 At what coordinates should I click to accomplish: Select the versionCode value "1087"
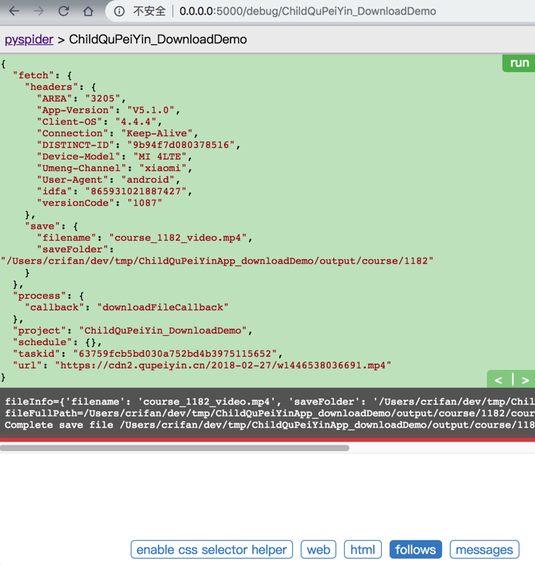tap(145, 203)
